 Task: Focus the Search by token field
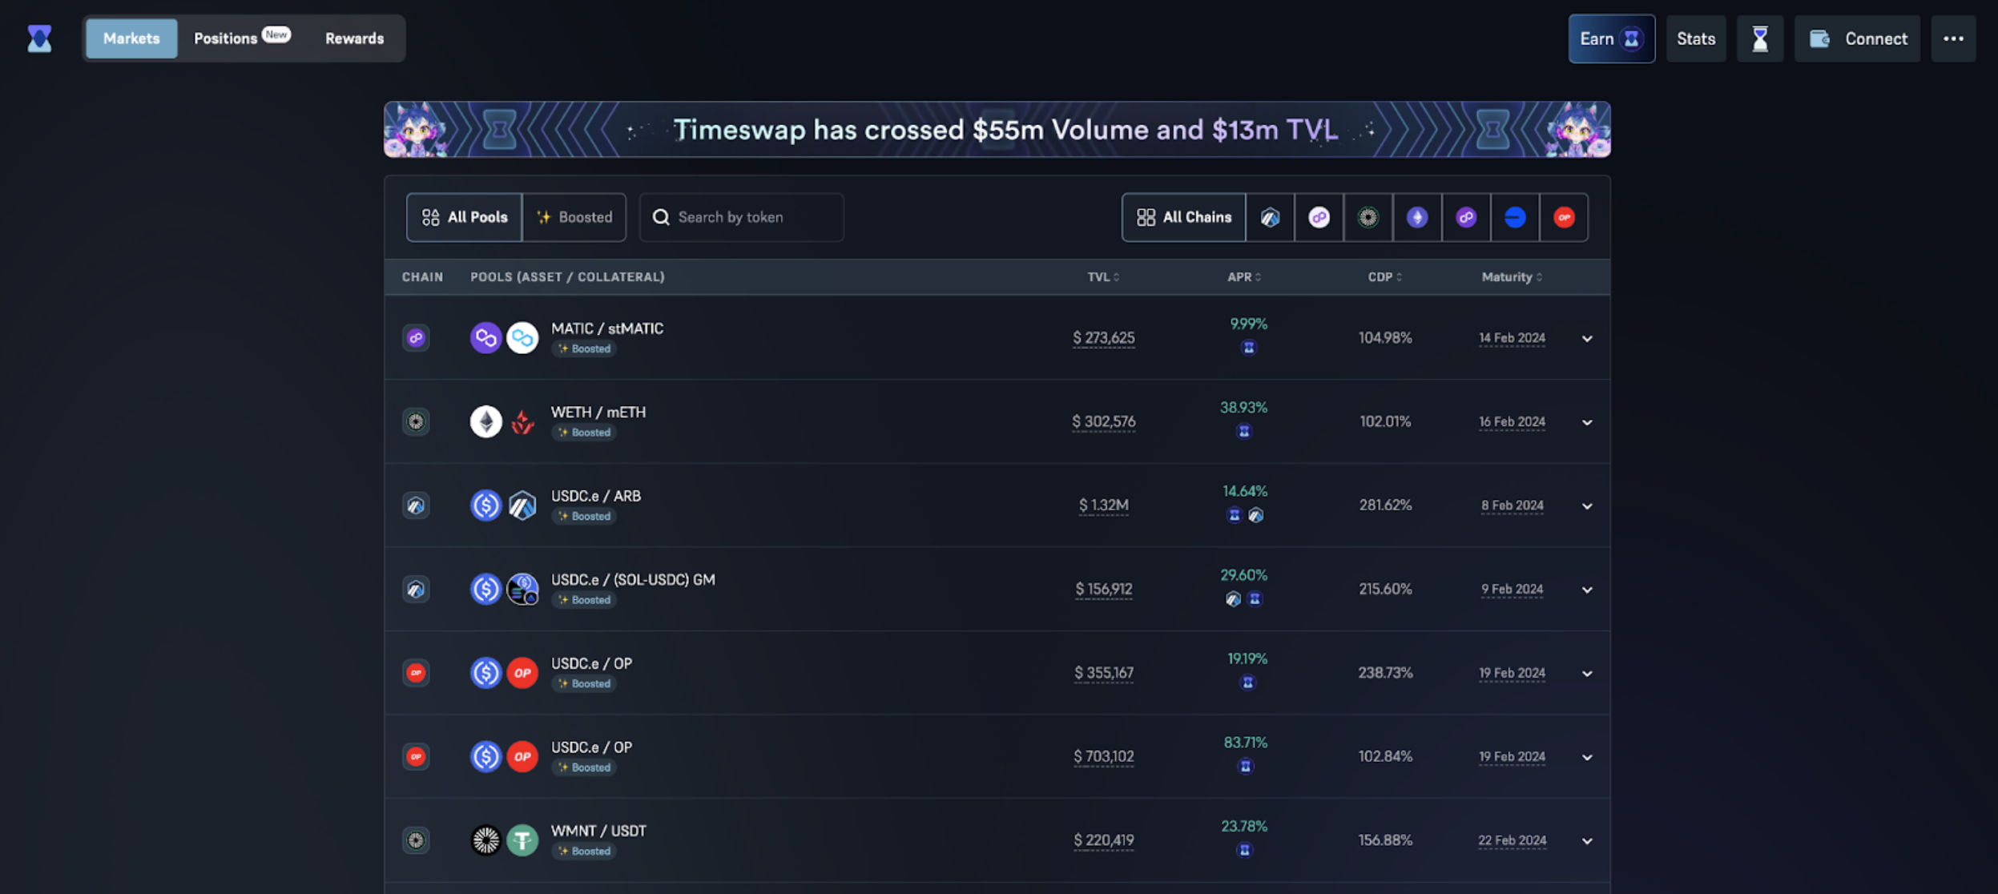pos(741,217)
